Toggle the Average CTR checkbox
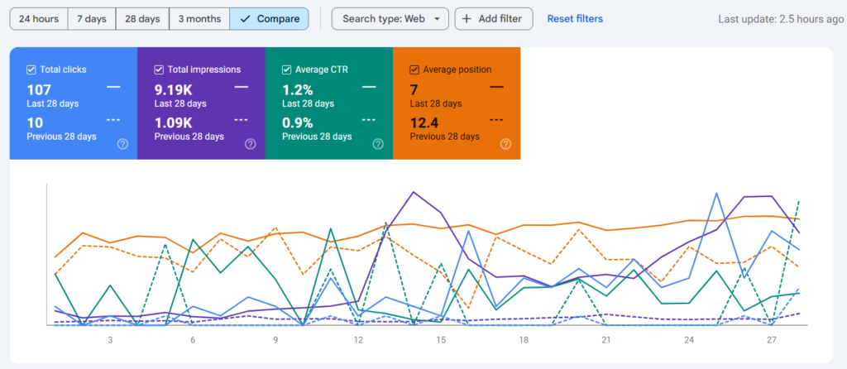This screenshot has width=847, height=369. 286,70
